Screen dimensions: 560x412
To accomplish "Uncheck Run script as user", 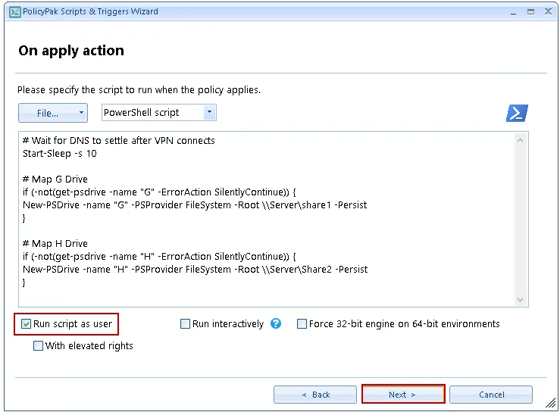I will tap(26, 324).
